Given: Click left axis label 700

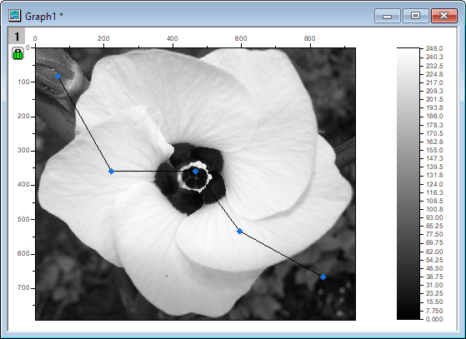Looking at the screenshot, I should tap(24, 287).
